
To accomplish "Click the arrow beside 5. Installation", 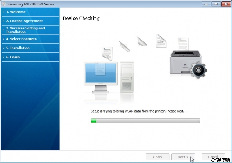I will tap(3, 48).
